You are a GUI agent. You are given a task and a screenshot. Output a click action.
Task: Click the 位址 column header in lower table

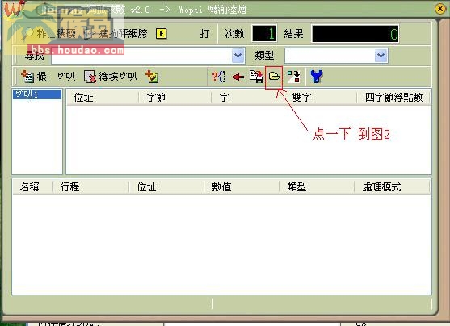coord(166,187)
